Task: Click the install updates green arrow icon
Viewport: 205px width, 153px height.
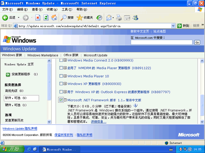Action: [x=8, y=74]
